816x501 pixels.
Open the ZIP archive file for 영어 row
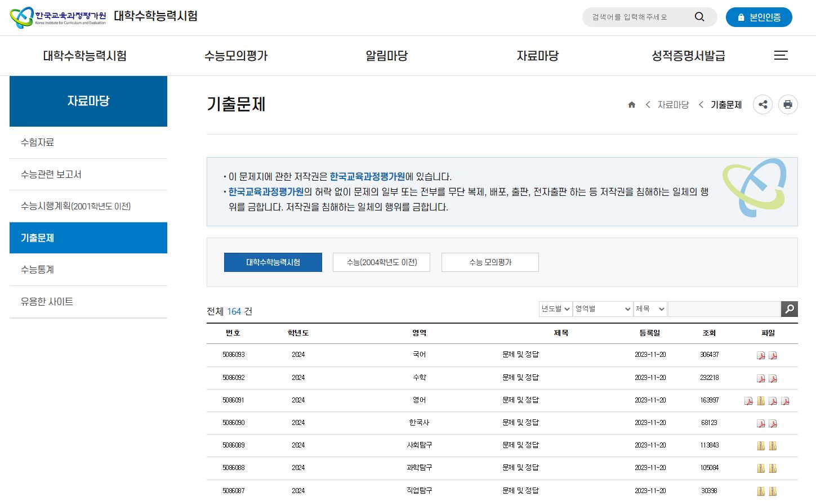[761, 400]
